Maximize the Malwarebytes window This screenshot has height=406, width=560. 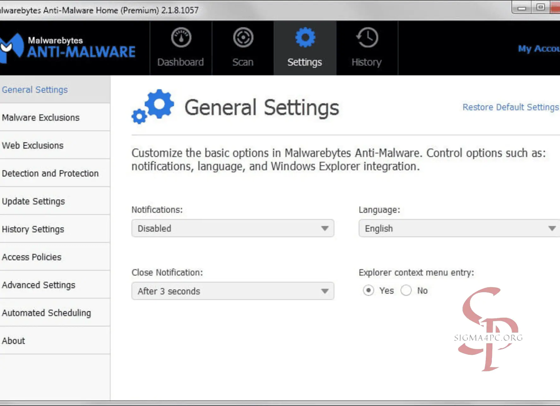pyautogui.click(x=540, y=7)
